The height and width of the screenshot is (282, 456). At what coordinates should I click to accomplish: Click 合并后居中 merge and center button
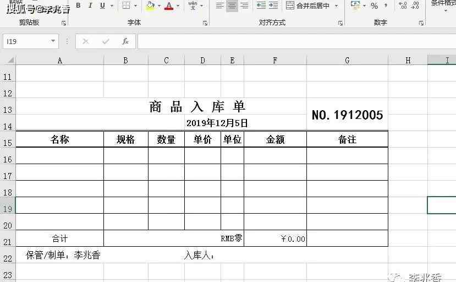pyautogui.click(x=308, y=6)
